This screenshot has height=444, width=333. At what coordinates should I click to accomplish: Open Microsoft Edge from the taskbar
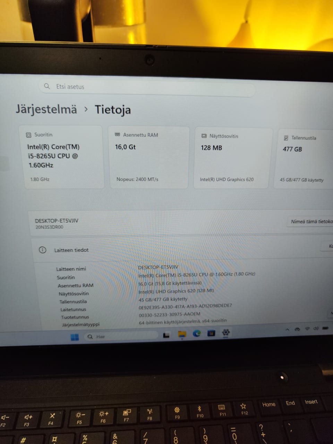coord(197,334)
